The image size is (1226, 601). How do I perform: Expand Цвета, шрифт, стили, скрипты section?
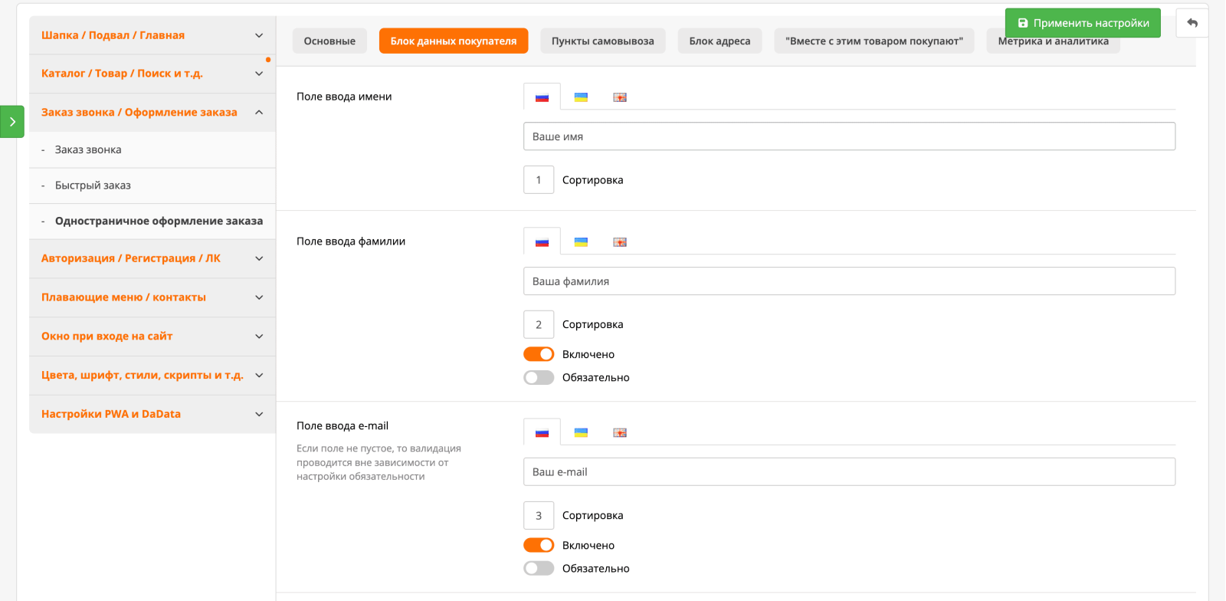click(152, 376)
